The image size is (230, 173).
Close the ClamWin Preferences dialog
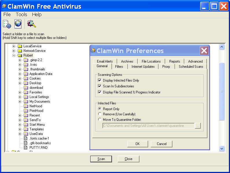coord(204,51)
